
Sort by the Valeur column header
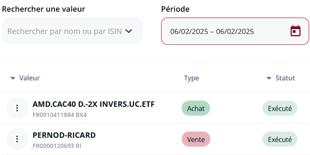click(29, 78)
